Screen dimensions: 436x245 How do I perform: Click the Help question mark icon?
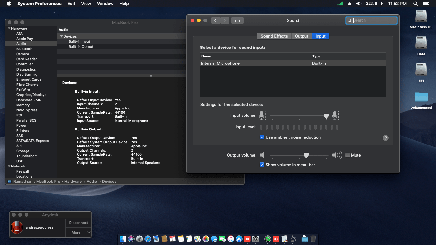(386, 138)
